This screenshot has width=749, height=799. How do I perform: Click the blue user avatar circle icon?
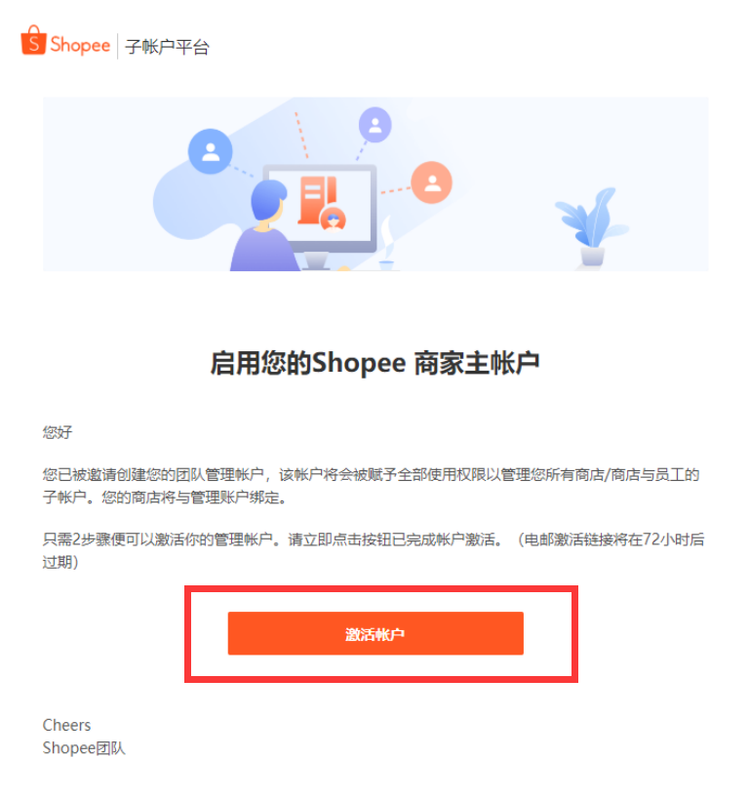click(211, 151)
